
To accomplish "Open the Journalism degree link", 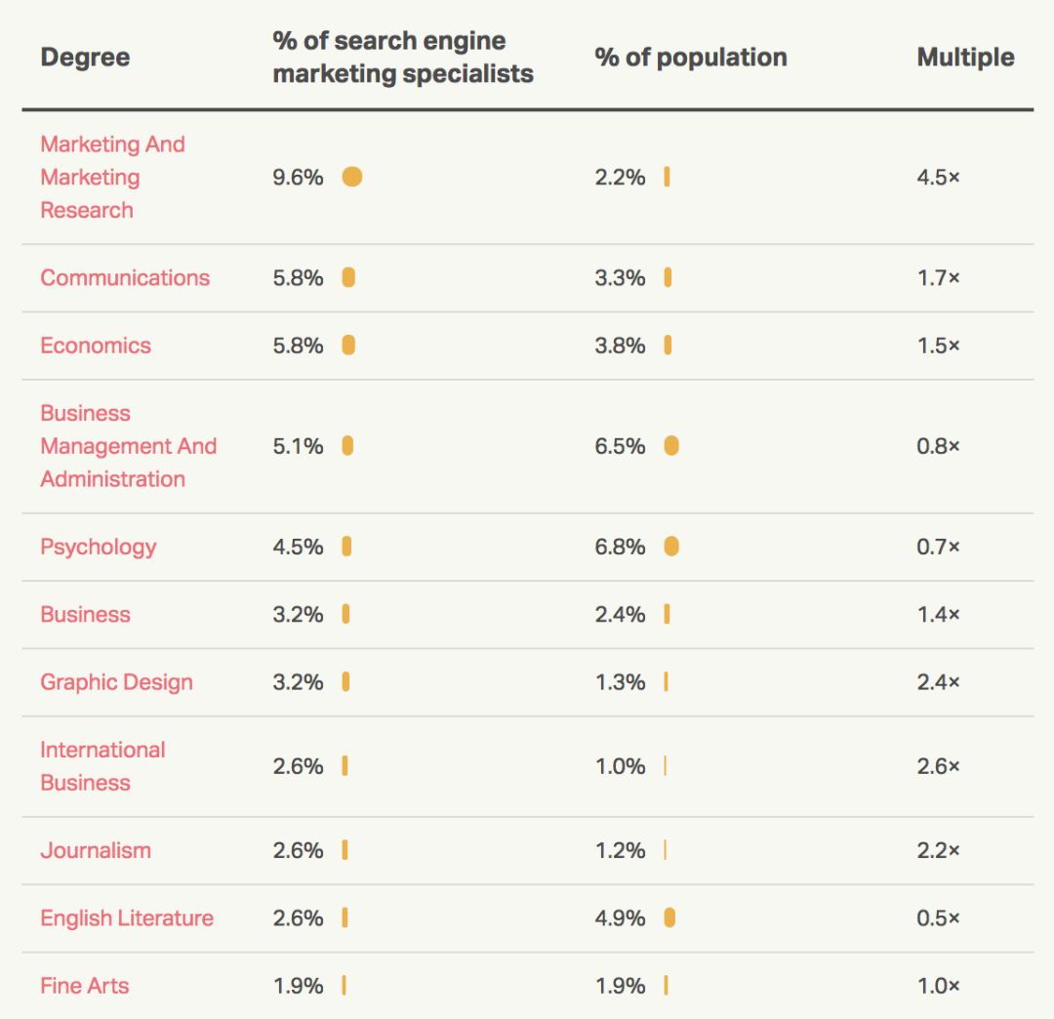I will click(x=96, y=850).
